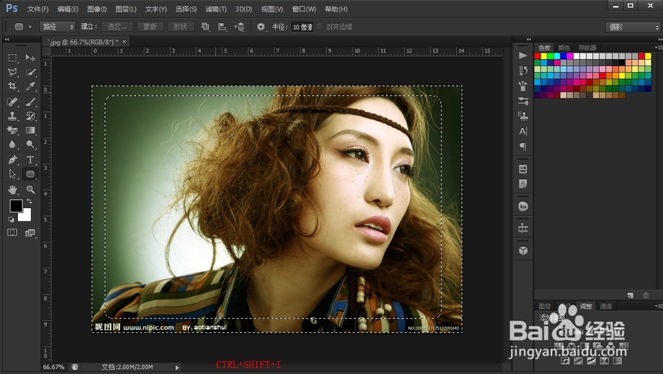Select the Crop tool
Screen dimensions: 663x374
point(13,87)
